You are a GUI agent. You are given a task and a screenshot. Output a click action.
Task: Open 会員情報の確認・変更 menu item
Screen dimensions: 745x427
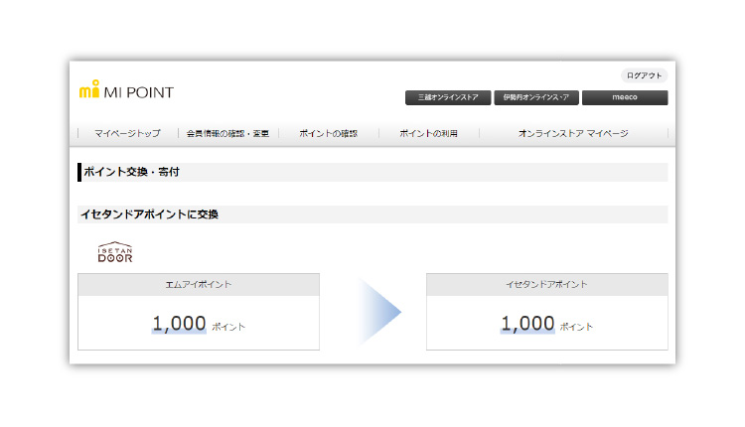(x=227, y=133)
